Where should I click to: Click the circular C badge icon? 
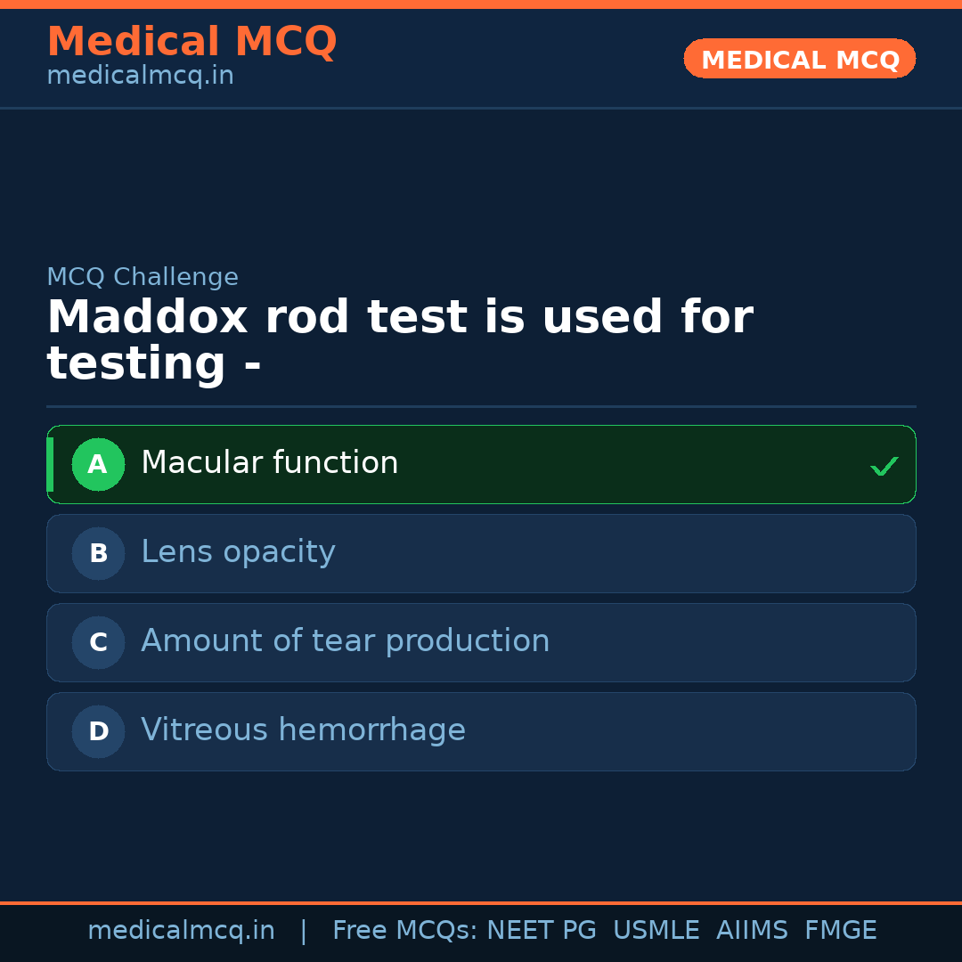click(x=98, y=642)
